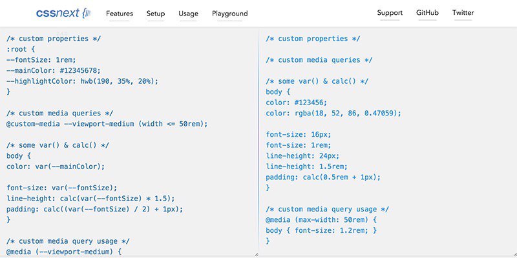Viewport: 517px width, 258px height.
Task: Place cursor on --mainColor: #12345678 line
Action: (x=53, y=71)
